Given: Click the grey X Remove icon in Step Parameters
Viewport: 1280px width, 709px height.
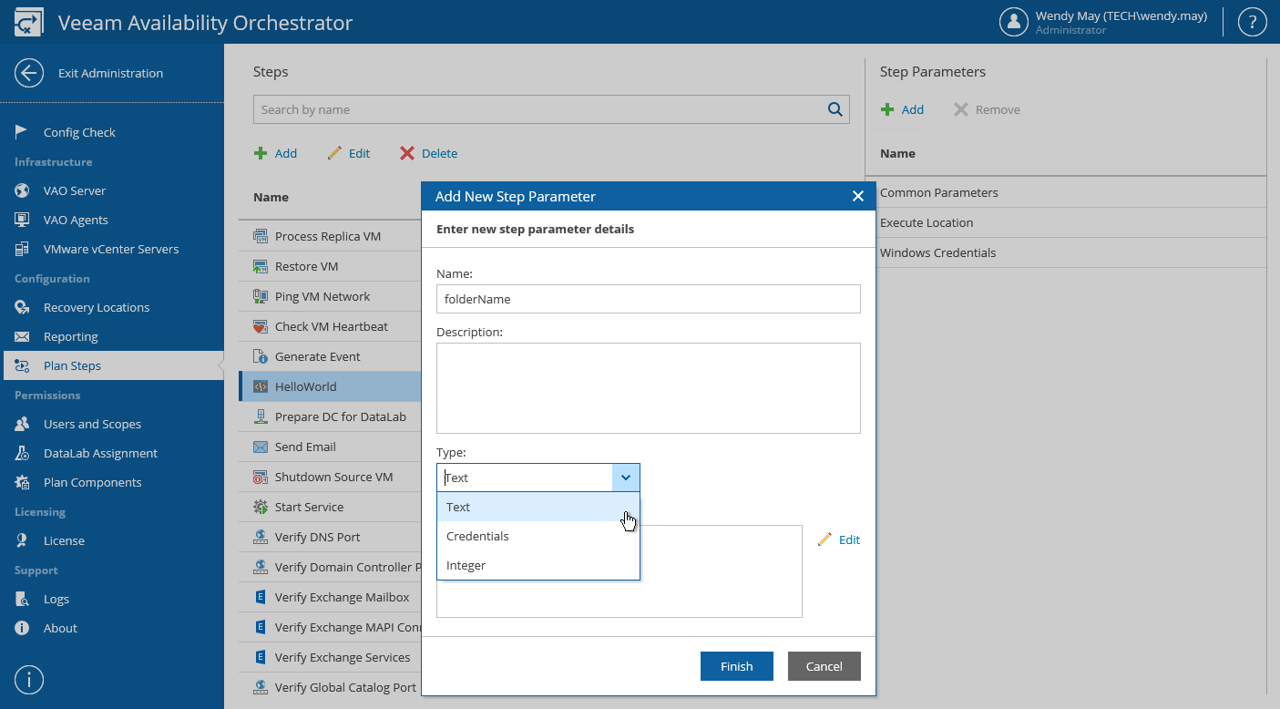Looking at the screenshot, I should pyautogui.click(x=961, y=109).
